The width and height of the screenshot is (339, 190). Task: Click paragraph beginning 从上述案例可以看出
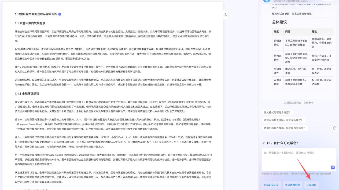[x=113, y=177]
